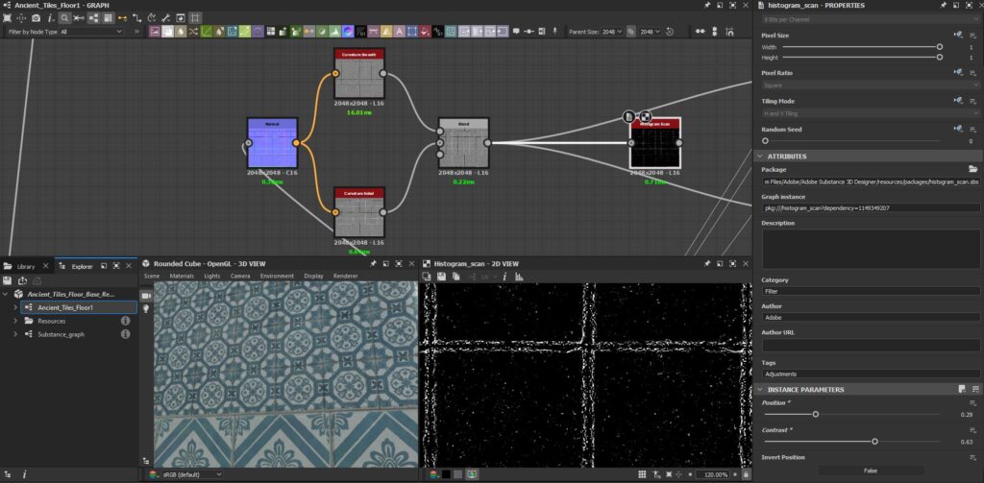The width and height of the screenshot is (984, 483).
Task: Click the Contrast slider handle
Action: [874, 442]
